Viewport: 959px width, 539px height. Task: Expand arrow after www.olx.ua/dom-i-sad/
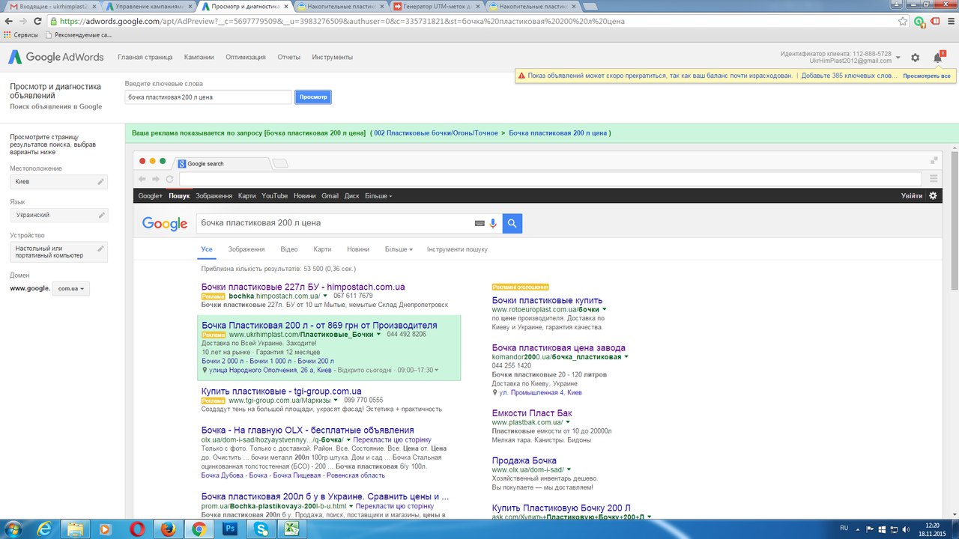569,469
